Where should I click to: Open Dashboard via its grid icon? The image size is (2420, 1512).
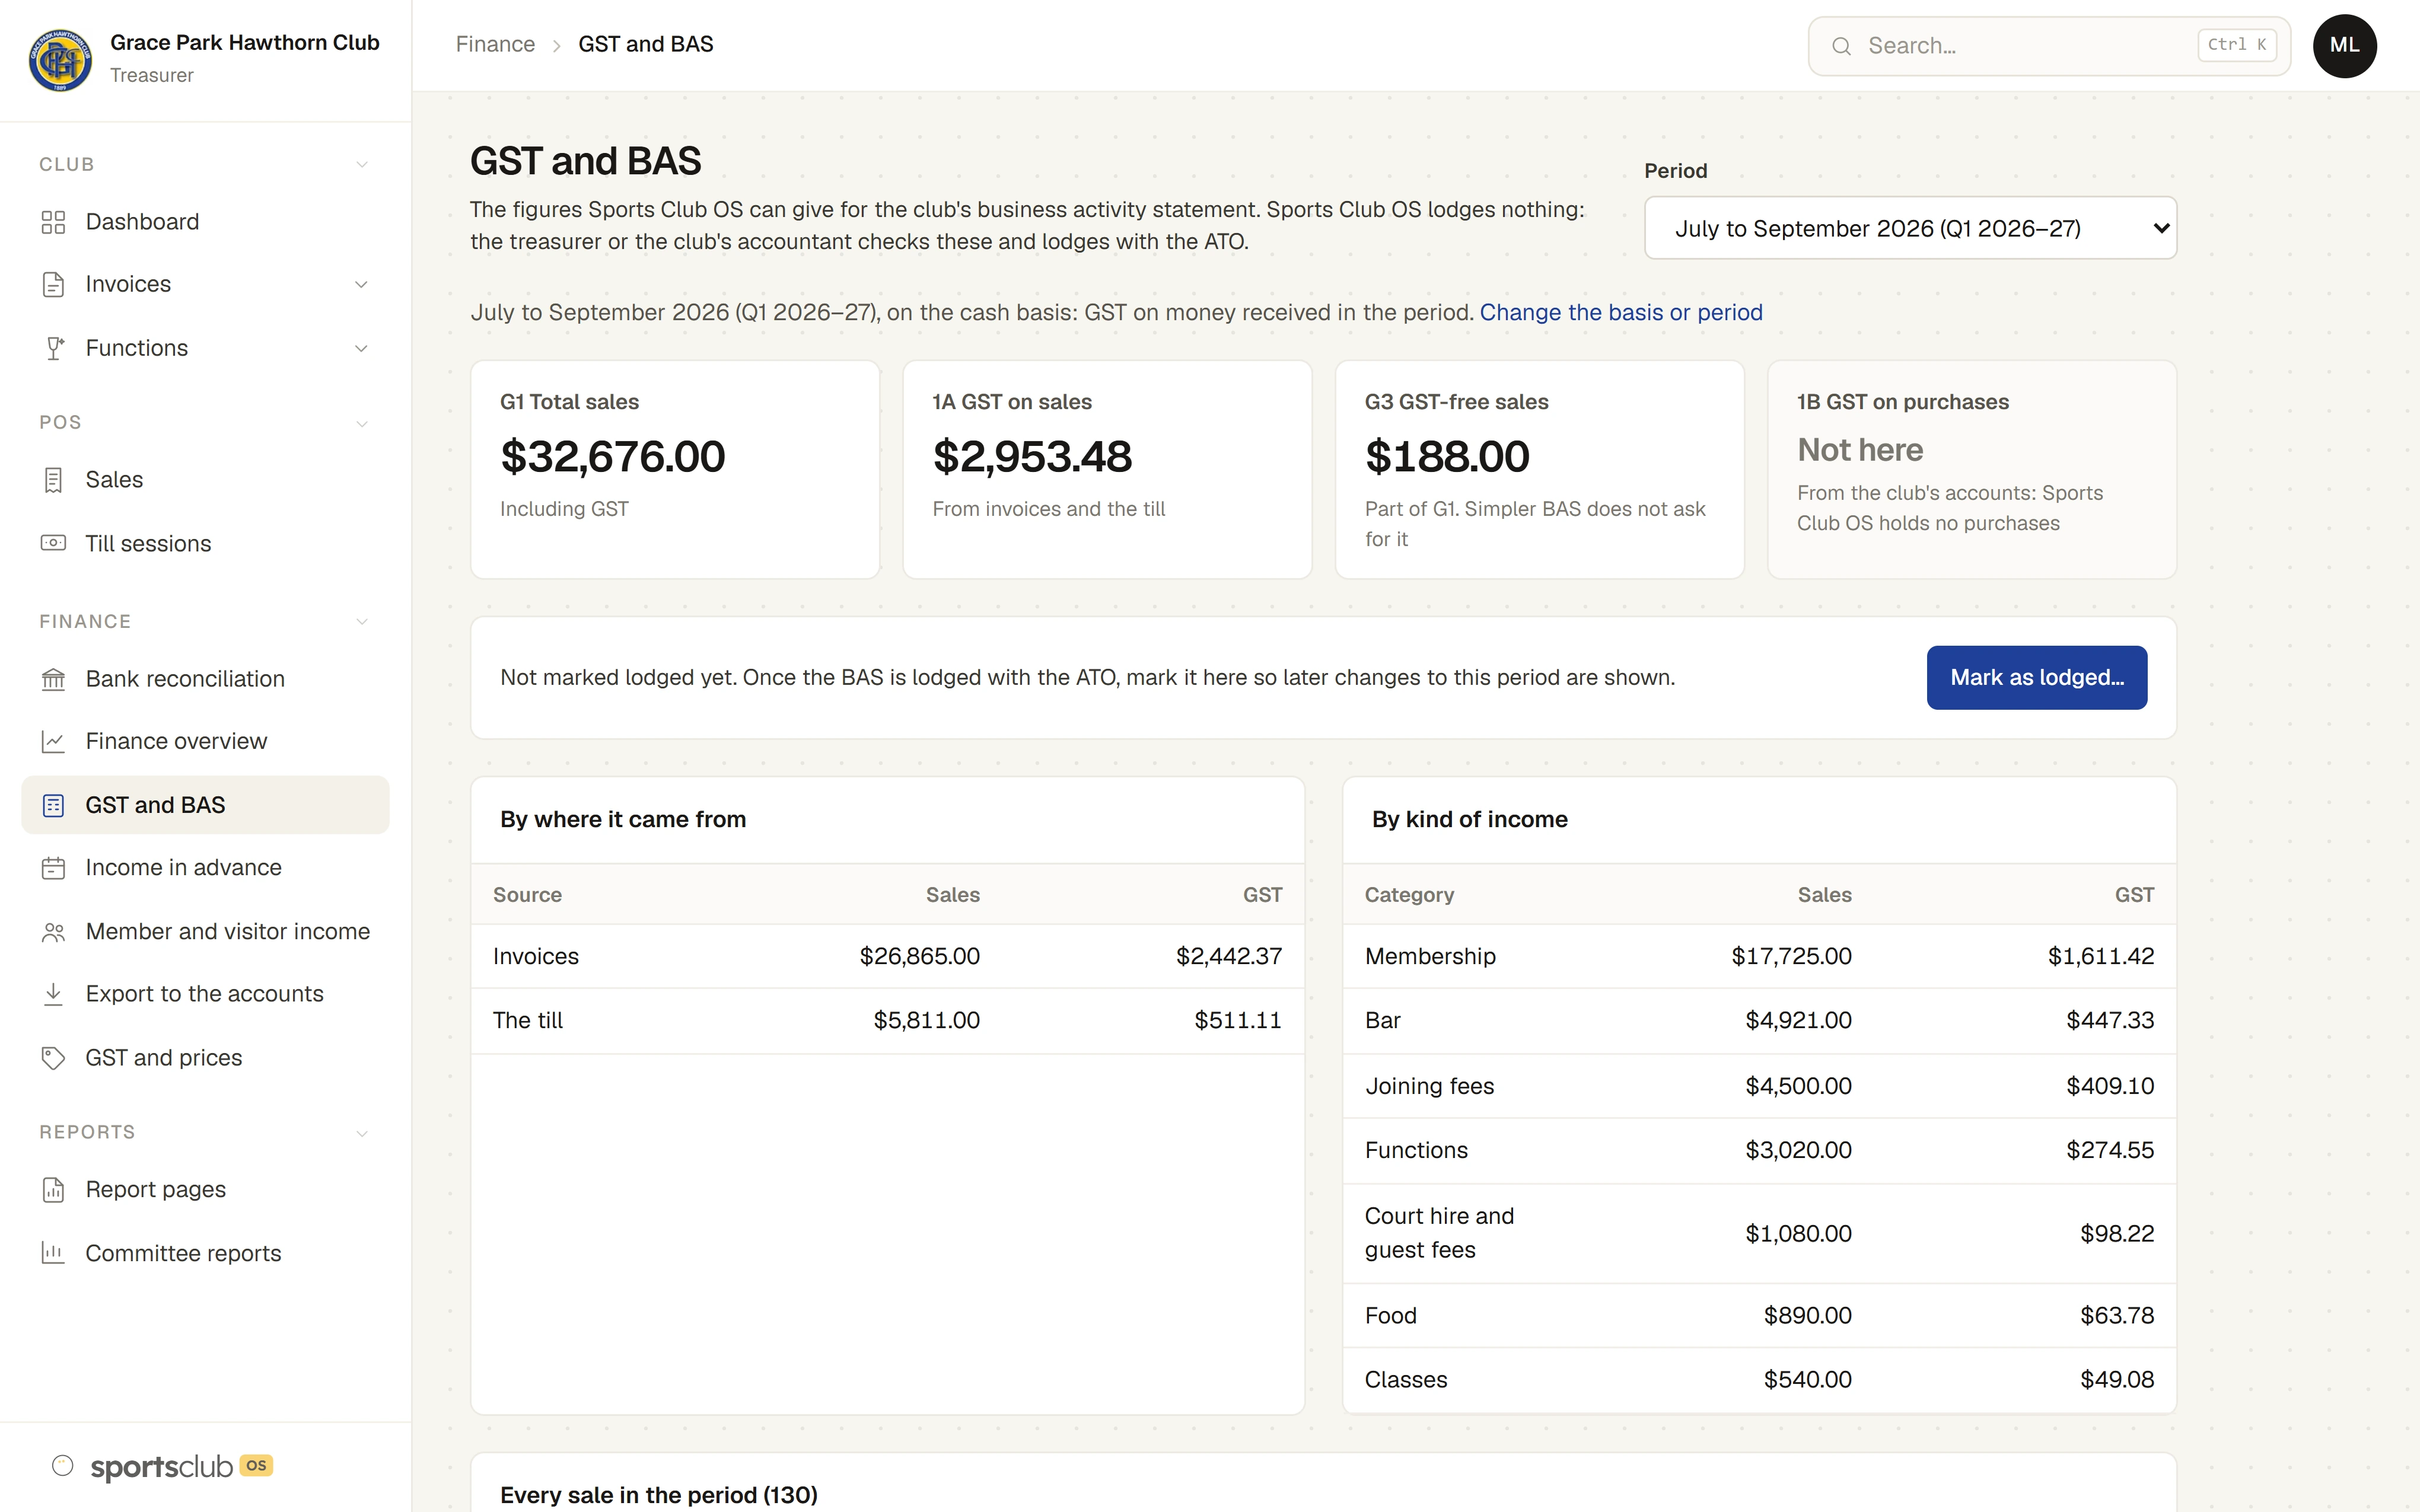coord(53,222)
